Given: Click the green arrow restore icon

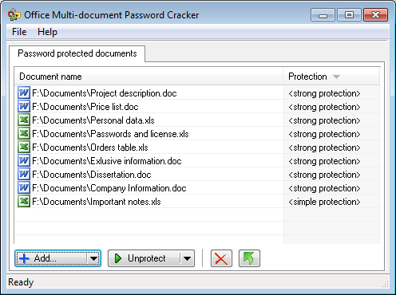Looking at the screenshot, I should pyautogui.click(x=249, y=258).
